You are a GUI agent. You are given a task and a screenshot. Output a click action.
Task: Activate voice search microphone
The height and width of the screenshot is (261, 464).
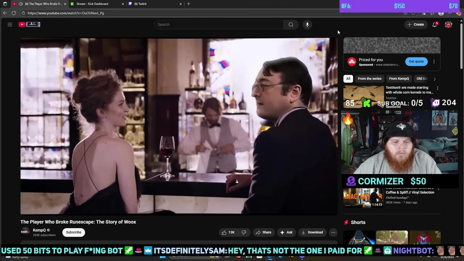[x=307, y=24]
